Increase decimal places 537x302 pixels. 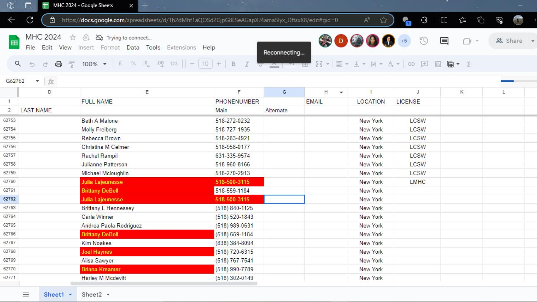point(160,64)
